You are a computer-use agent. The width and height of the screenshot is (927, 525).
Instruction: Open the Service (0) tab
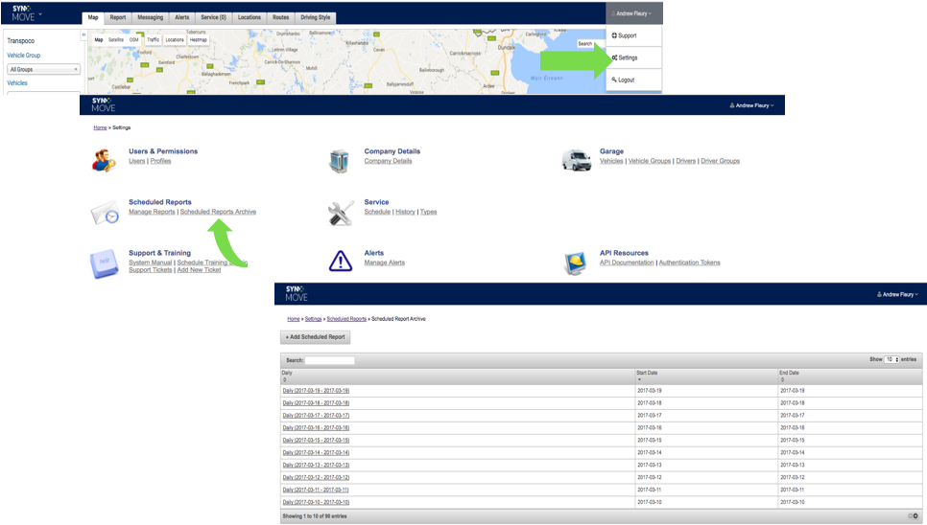click(213, 17)
